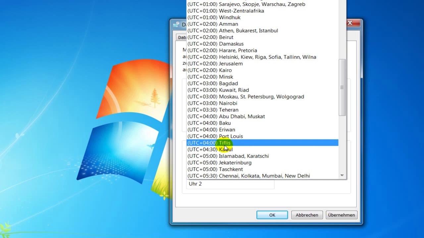Pick the Nairobi time zone
424x238 pixels.
[262, 103]
